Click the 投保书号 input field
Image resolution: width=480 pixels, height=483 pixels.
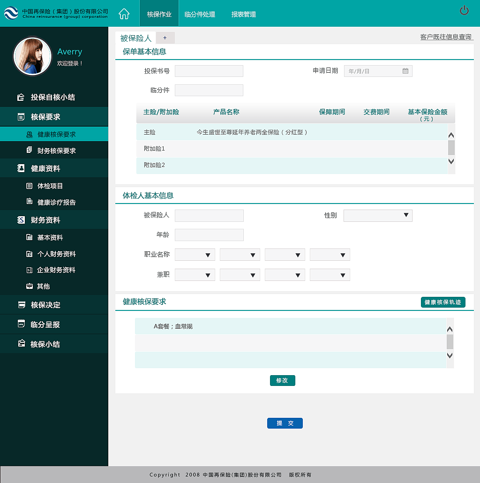point(209,71)
